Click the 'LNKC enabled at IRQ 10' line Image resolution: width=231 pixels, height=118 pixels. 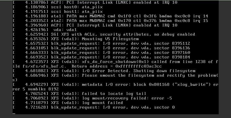coord(95,3)
